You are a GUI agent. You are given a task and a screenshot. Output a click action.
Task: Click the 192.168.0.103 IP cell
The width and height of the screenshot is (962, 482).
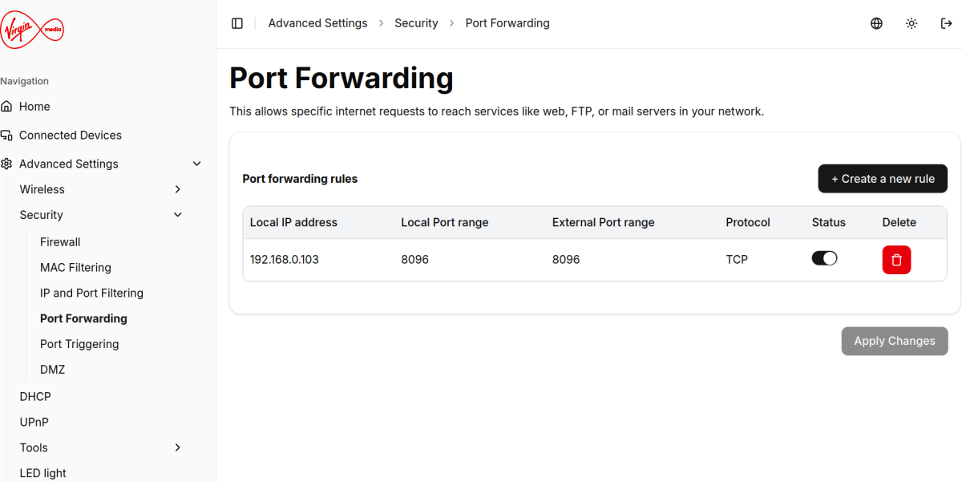(285, 260)
